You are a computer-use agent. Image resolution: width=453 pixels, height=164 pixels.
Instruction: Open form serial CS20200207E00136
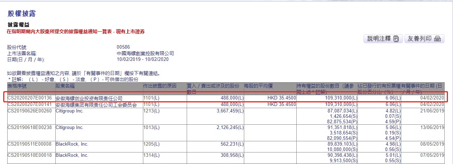(x=30, y=98)
